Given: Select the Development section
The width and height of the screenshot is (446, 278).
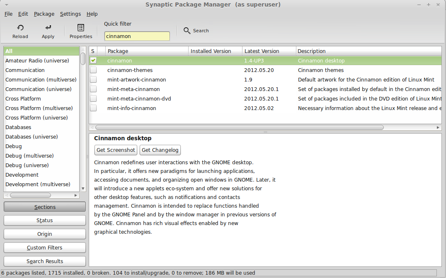Looking at the screenshot, I should (x=41, y=175).
